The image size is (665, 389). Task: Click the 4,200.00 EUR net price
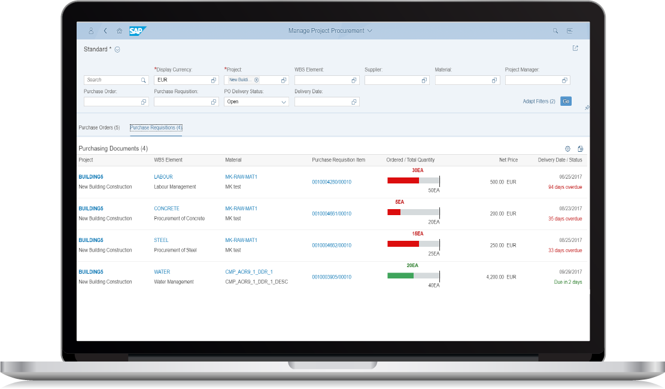pos(502,277)
